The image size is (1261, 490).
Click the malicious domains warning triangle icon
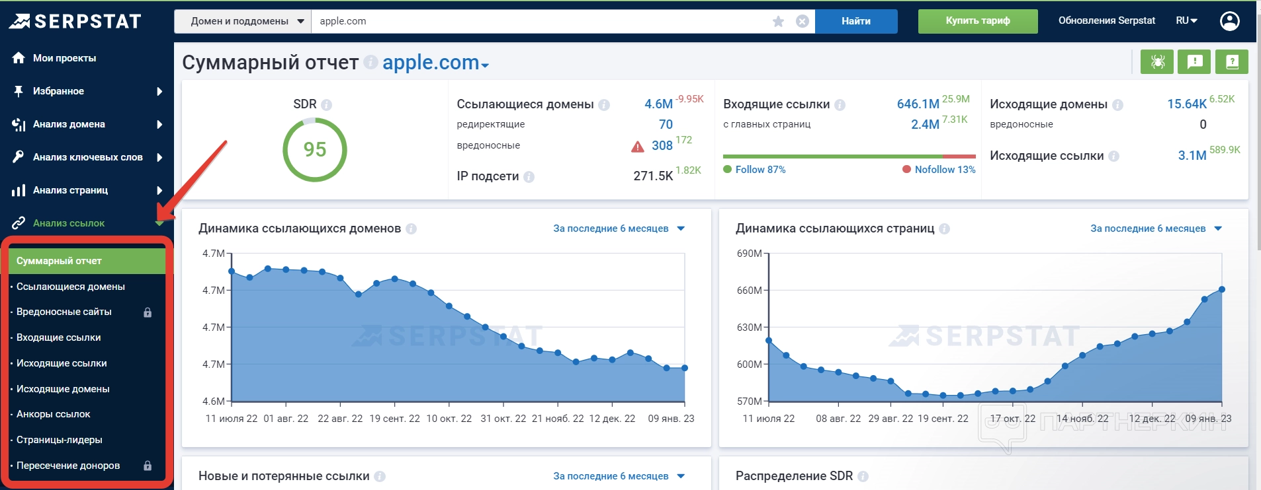coord(637,147)
